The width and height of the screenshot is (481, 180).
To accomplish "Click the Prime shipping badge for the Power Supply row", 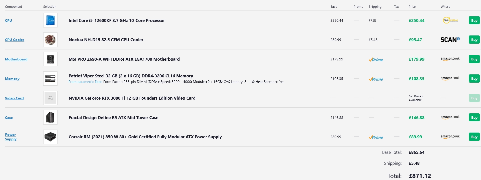I will 376,137.
